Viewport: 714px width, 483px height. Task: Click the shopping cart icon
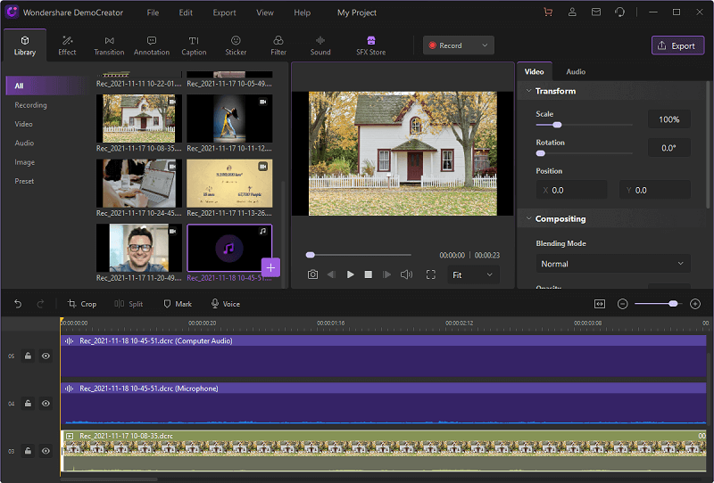point(548,12)
